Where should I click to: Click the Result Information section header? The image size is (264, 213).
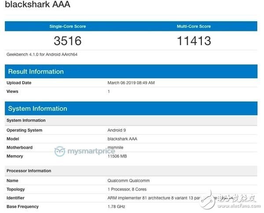131,71
